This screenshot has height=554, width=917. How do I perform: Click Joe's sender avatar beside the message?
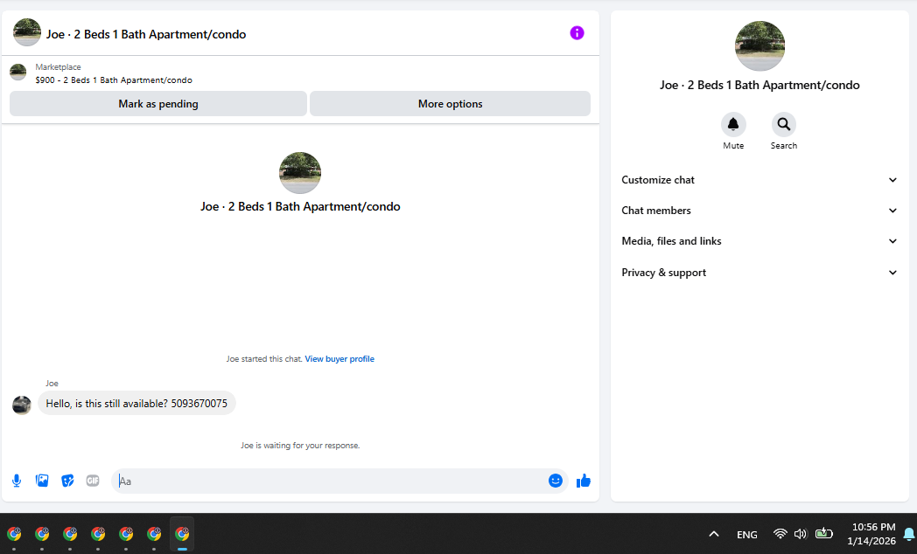click(22, 405)
